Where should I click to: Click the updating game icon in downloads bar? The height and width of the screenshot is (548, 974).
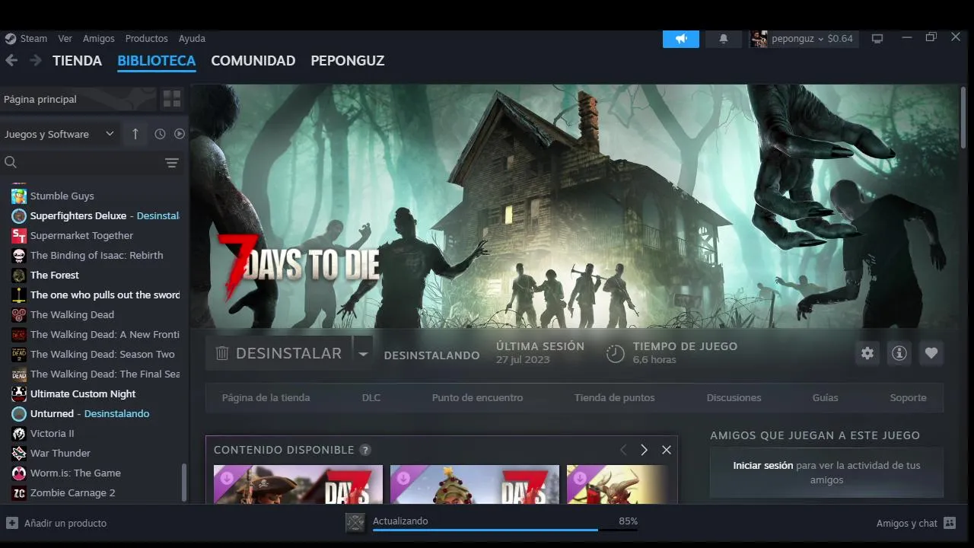point(355,523)
